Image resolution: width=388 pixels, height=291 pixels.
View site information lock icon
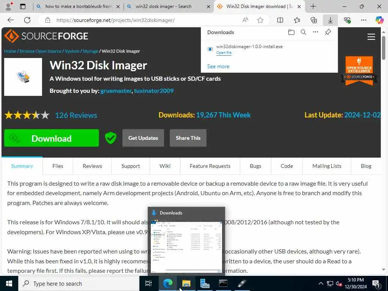coord(48,20)
